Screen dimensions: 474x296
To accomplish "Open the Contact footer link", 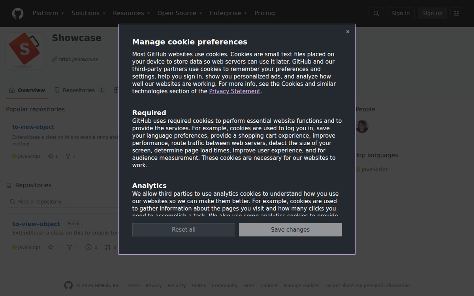I will [x=269, y=286].
